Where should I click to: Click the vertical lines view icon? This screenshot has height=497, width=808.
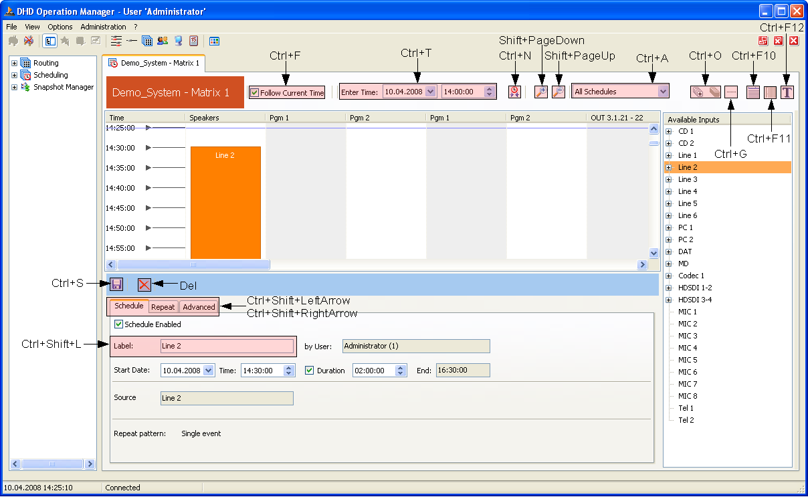click(771, 92)
